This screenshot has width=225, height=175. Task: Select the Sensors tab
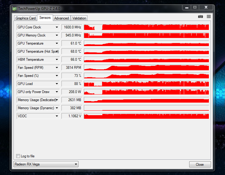(45, 18)
